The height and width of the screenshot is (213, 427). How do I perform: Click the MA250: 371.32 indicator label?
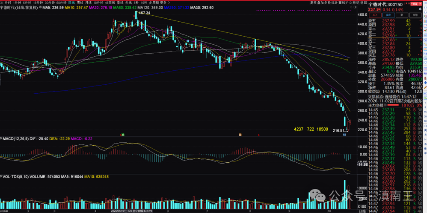[x=176, y=8]
